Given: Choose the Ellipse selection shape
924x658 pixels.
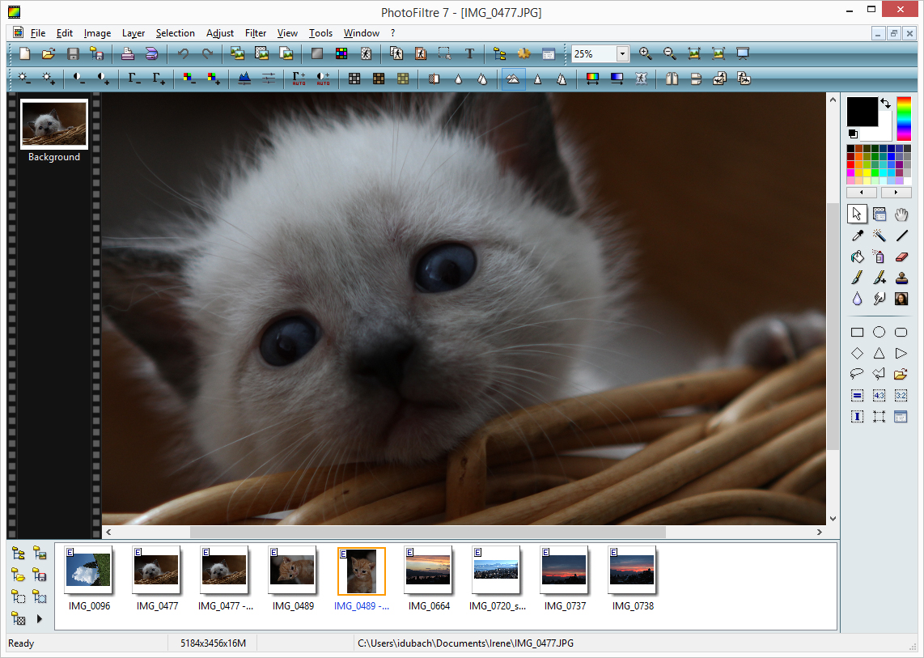Looking at the screenshot, I should (x=879, y=333).
